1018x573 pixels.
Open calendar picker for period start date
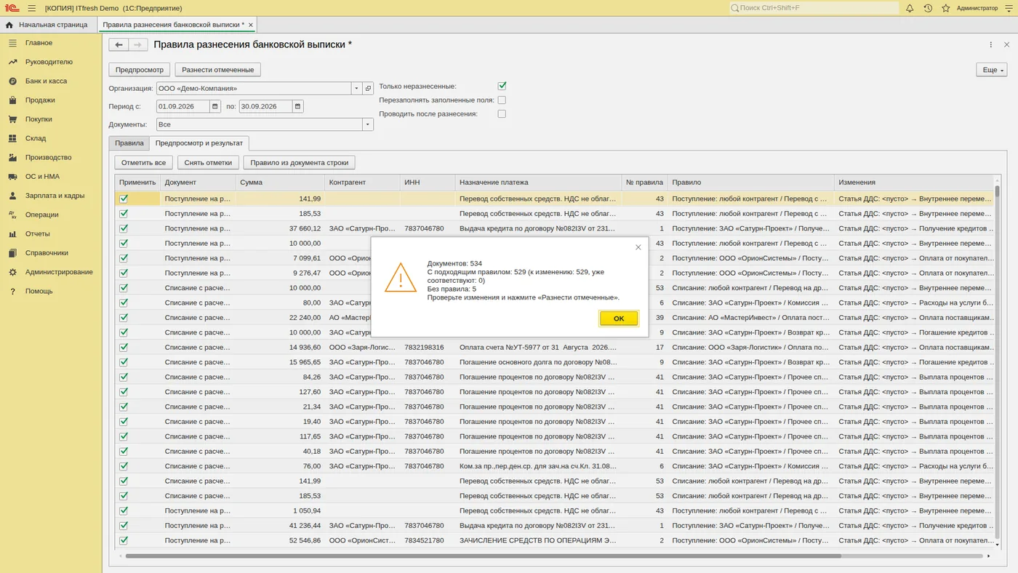pyautogui.click(x=215, y=106)
